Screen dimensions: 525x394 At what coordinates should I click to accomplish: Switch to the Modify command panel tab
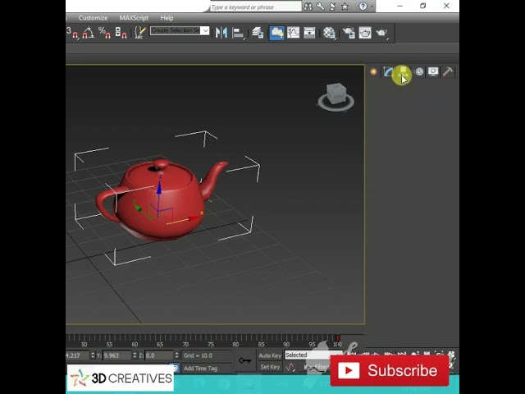pyautogui.click(x=388, y=71)
